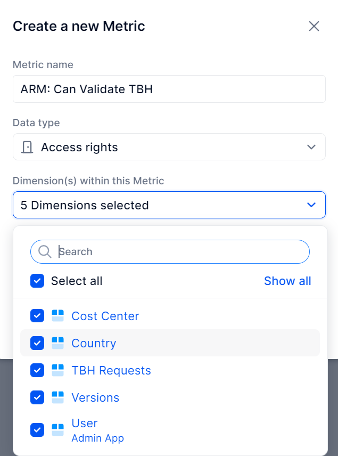
Task: Click the Versions dimension icon
Action: pyautogui.click(x=57, y=397)
